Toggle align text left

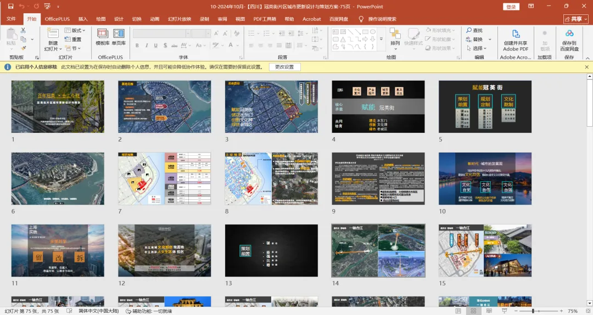(251, 46)
